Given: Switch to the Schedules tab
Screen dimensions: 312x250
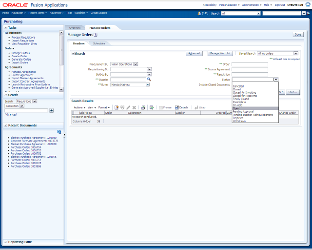Looking at the screenshot, I should point(99,43).
